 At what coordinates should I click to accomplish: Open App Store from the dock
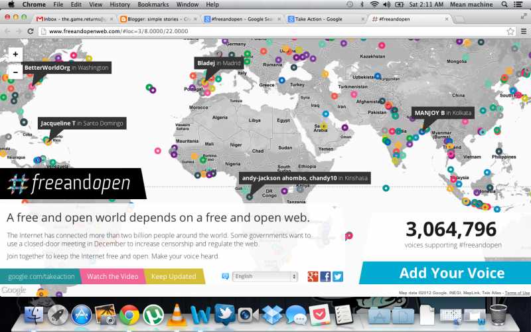pyautogui.click(x=81, y=315)
